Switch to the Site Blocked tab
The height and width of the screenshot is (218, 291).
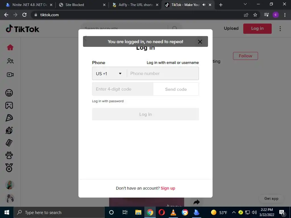(x=80, y=5)
